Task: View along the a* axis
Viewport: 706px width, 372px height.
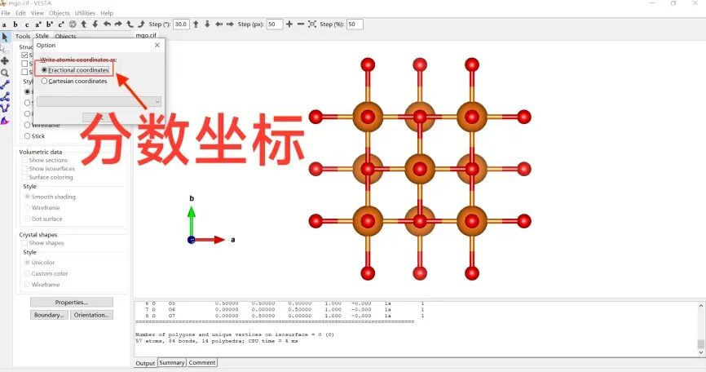Action: [x=38, y=24]
